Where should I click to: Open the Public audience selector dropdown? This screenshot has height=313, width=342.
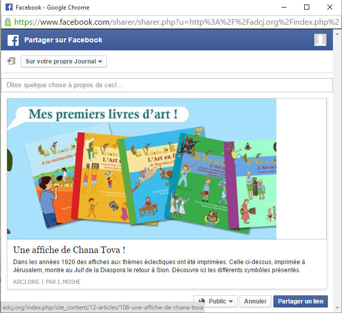click(x=215, y=301)
